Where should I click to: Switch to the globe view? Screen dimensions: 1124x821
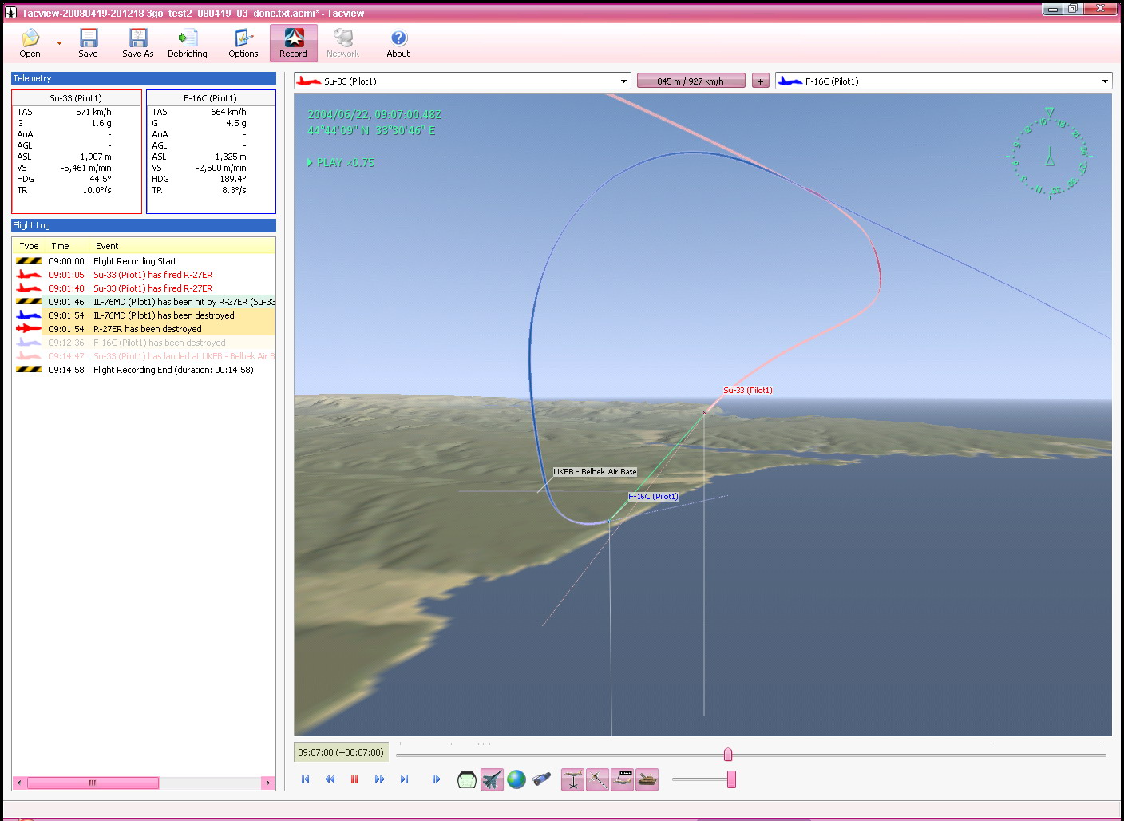pos(516,779)
